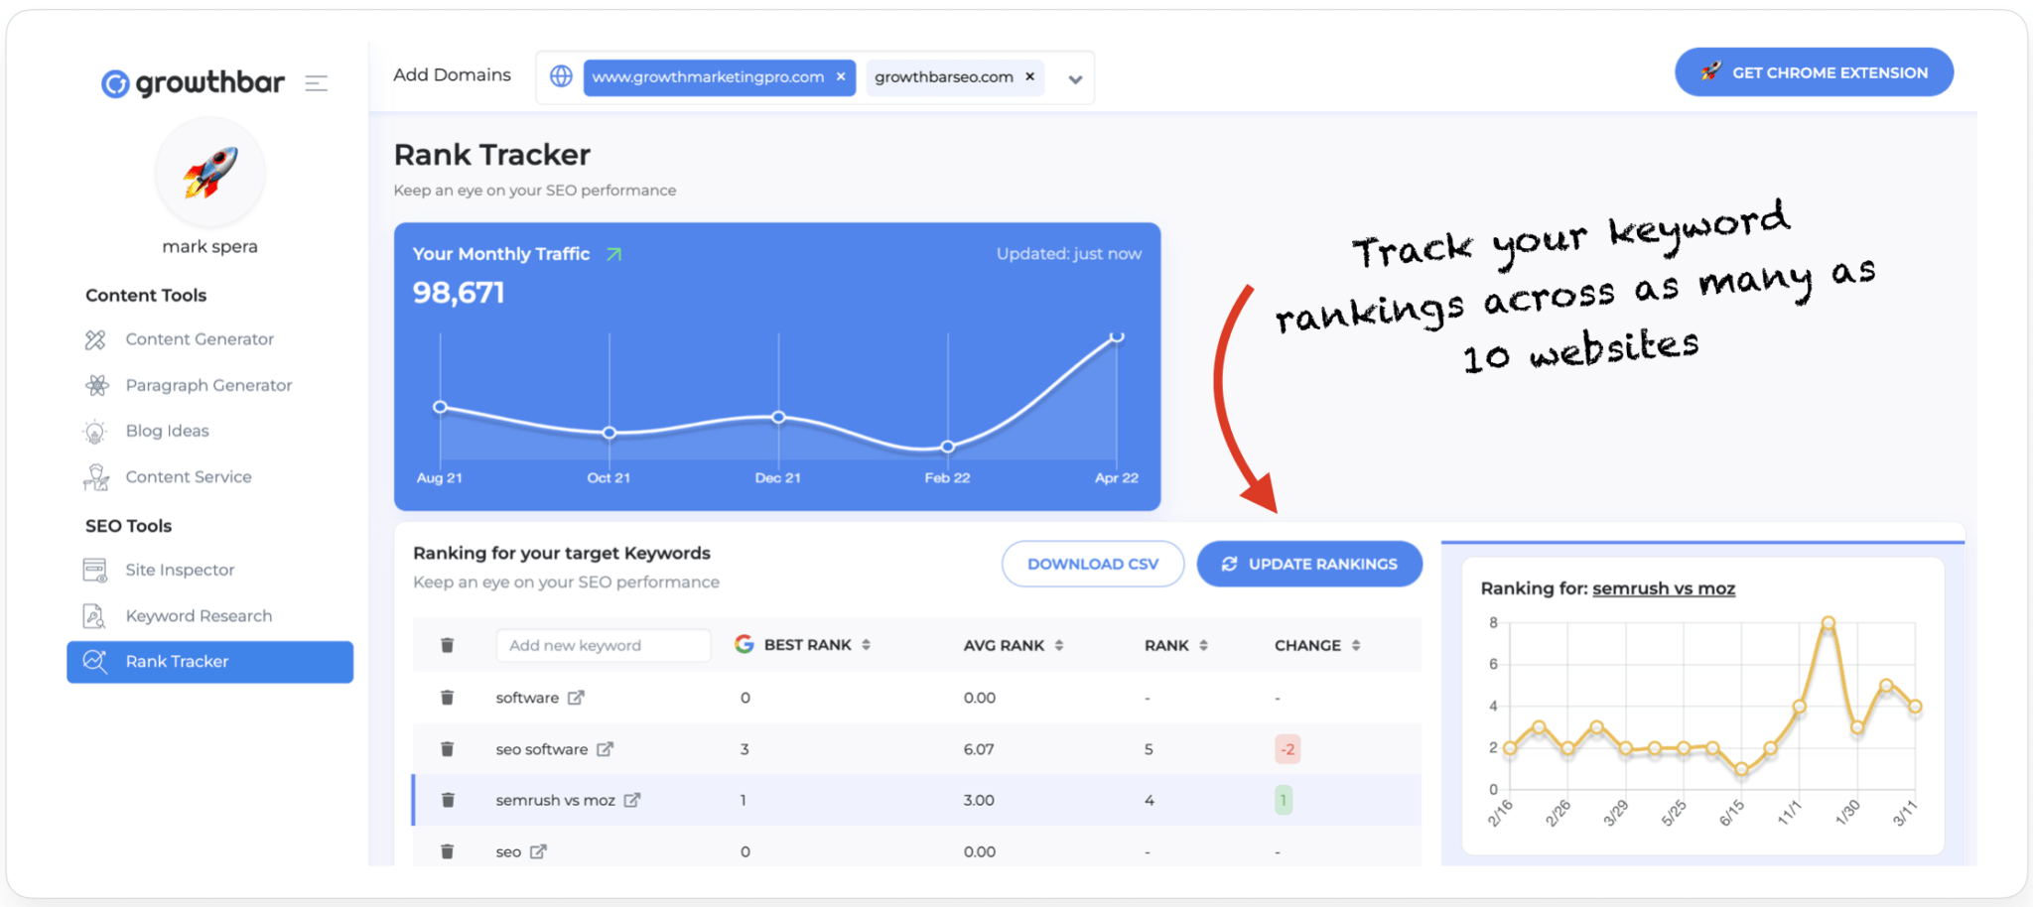
Task: Click the Apr 22 traffic data point
Action: click(1117, 337)
